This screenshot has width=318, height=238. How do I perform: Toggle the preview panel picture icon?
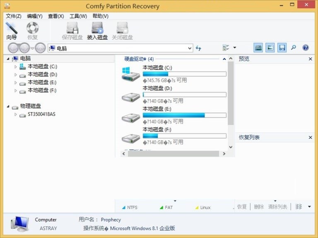pyautogui.click(x=270, y=48)
